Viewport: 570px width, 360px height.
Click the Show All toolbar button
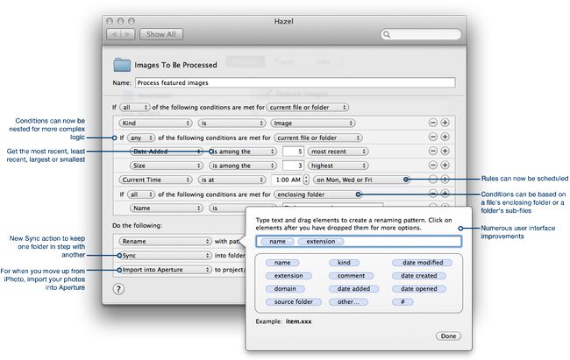161,34
